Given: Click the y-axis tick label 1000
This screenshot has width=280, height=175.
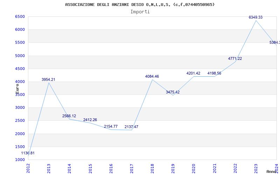Looking at the screenshot, I should tap(20, 160).
